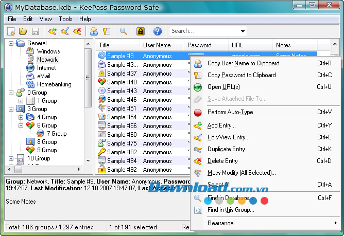The height and width of the screenshot is (236, 344).
Task: Click the group tree scroll right arrow
Action: (79, 169)
